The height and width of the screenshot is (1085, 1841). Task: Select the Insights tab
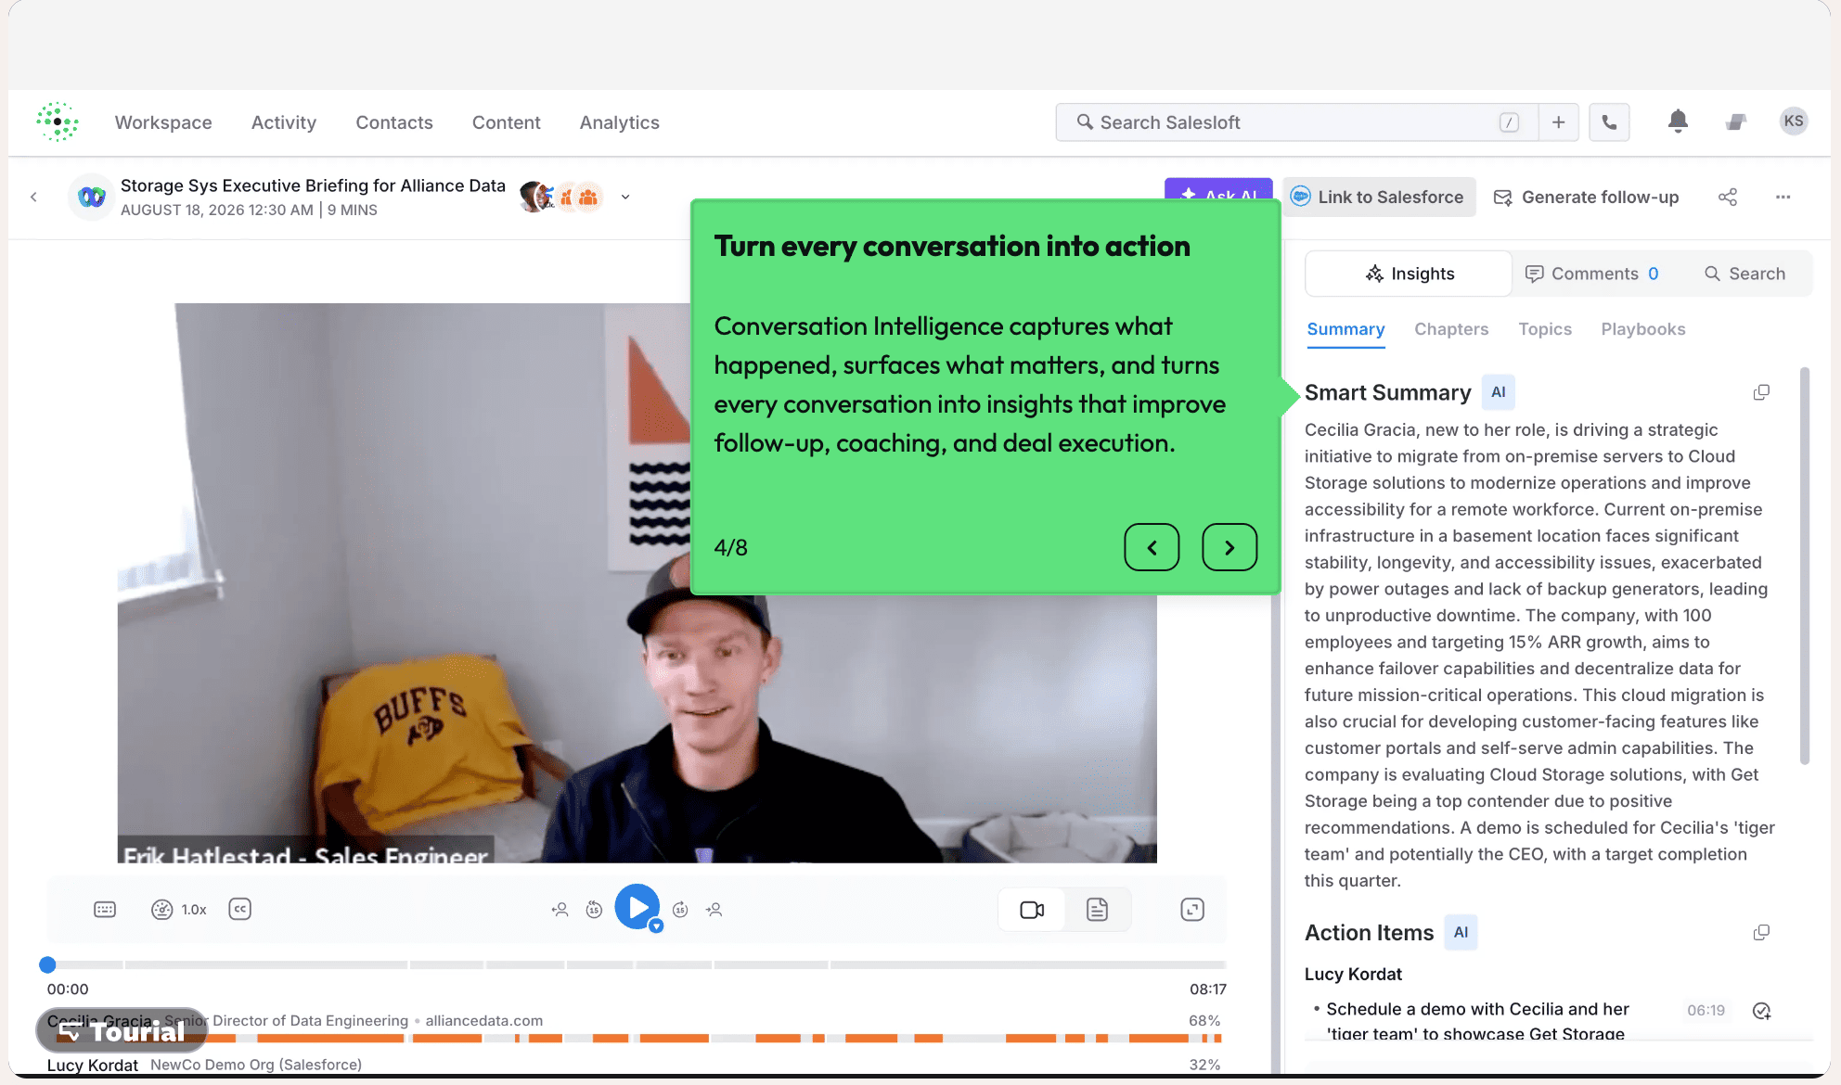pyautogui.click(x=1409, y=274)
